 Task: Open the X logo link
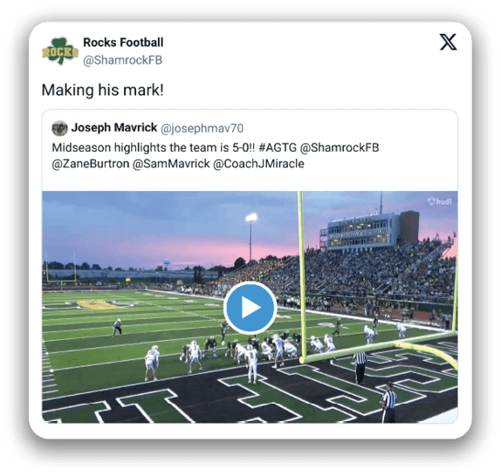click(x=449, y=42)
